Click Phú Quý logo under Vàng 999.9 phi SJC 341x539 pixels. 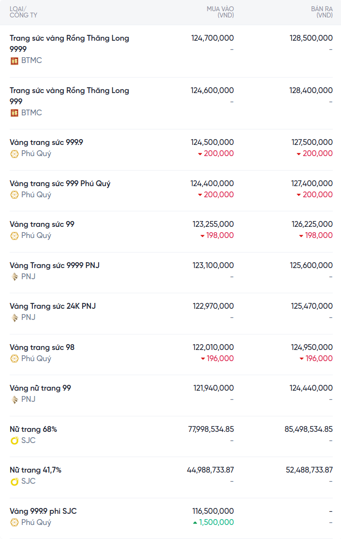15,523
